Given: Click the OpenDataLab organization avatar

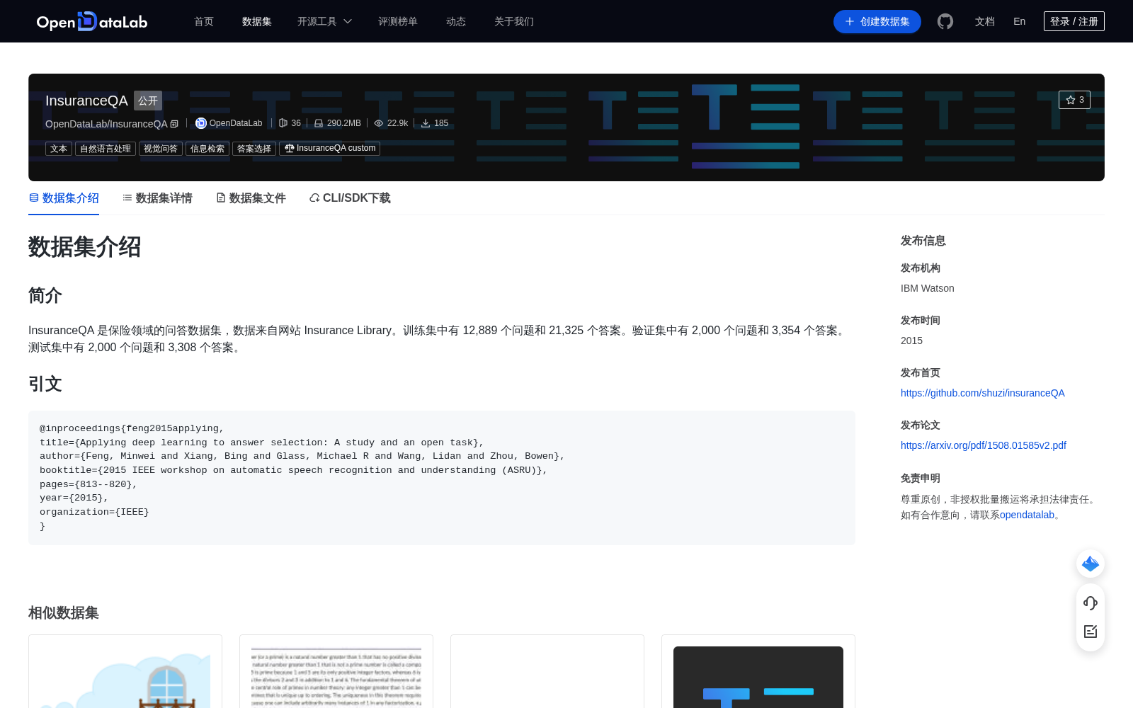Looking at the screenshot, I should 201,123.
